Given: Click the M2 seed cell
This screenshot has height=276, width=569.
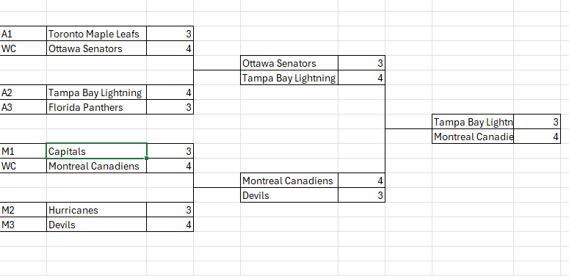Looking at the screenshot, I should point(23,210).
